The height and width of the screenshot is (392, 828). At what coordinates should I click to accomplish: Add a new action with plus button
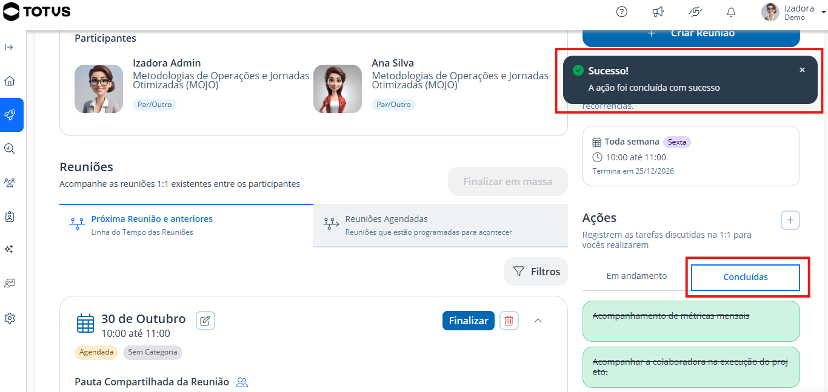[x=790, y=220]
